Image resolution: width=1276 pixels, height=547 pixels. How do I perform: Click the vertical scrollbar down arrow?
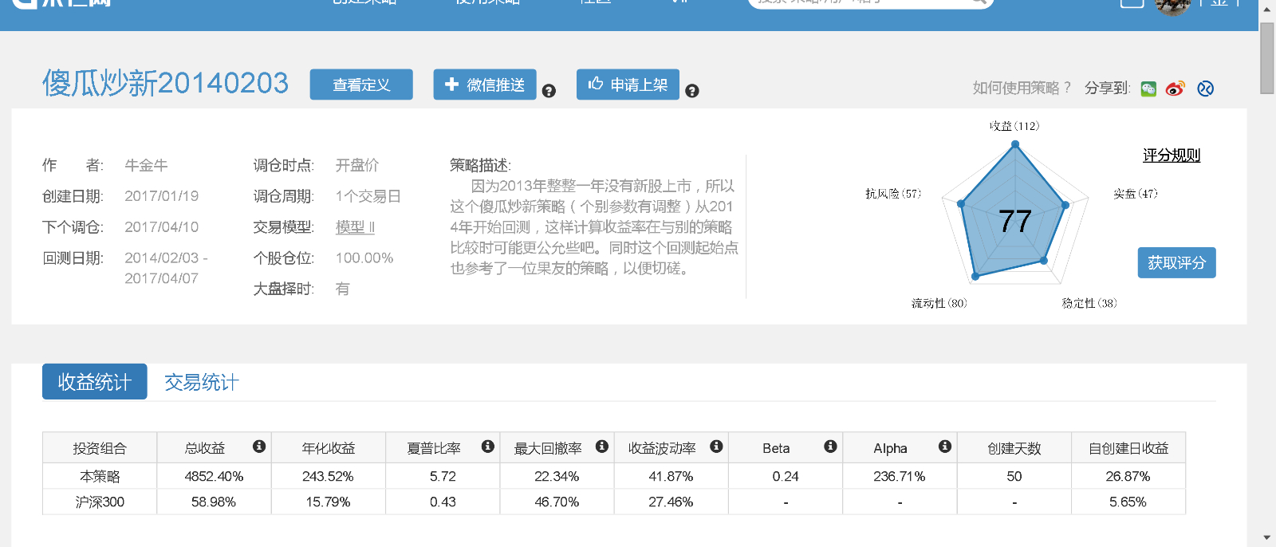click(1267, 538)
